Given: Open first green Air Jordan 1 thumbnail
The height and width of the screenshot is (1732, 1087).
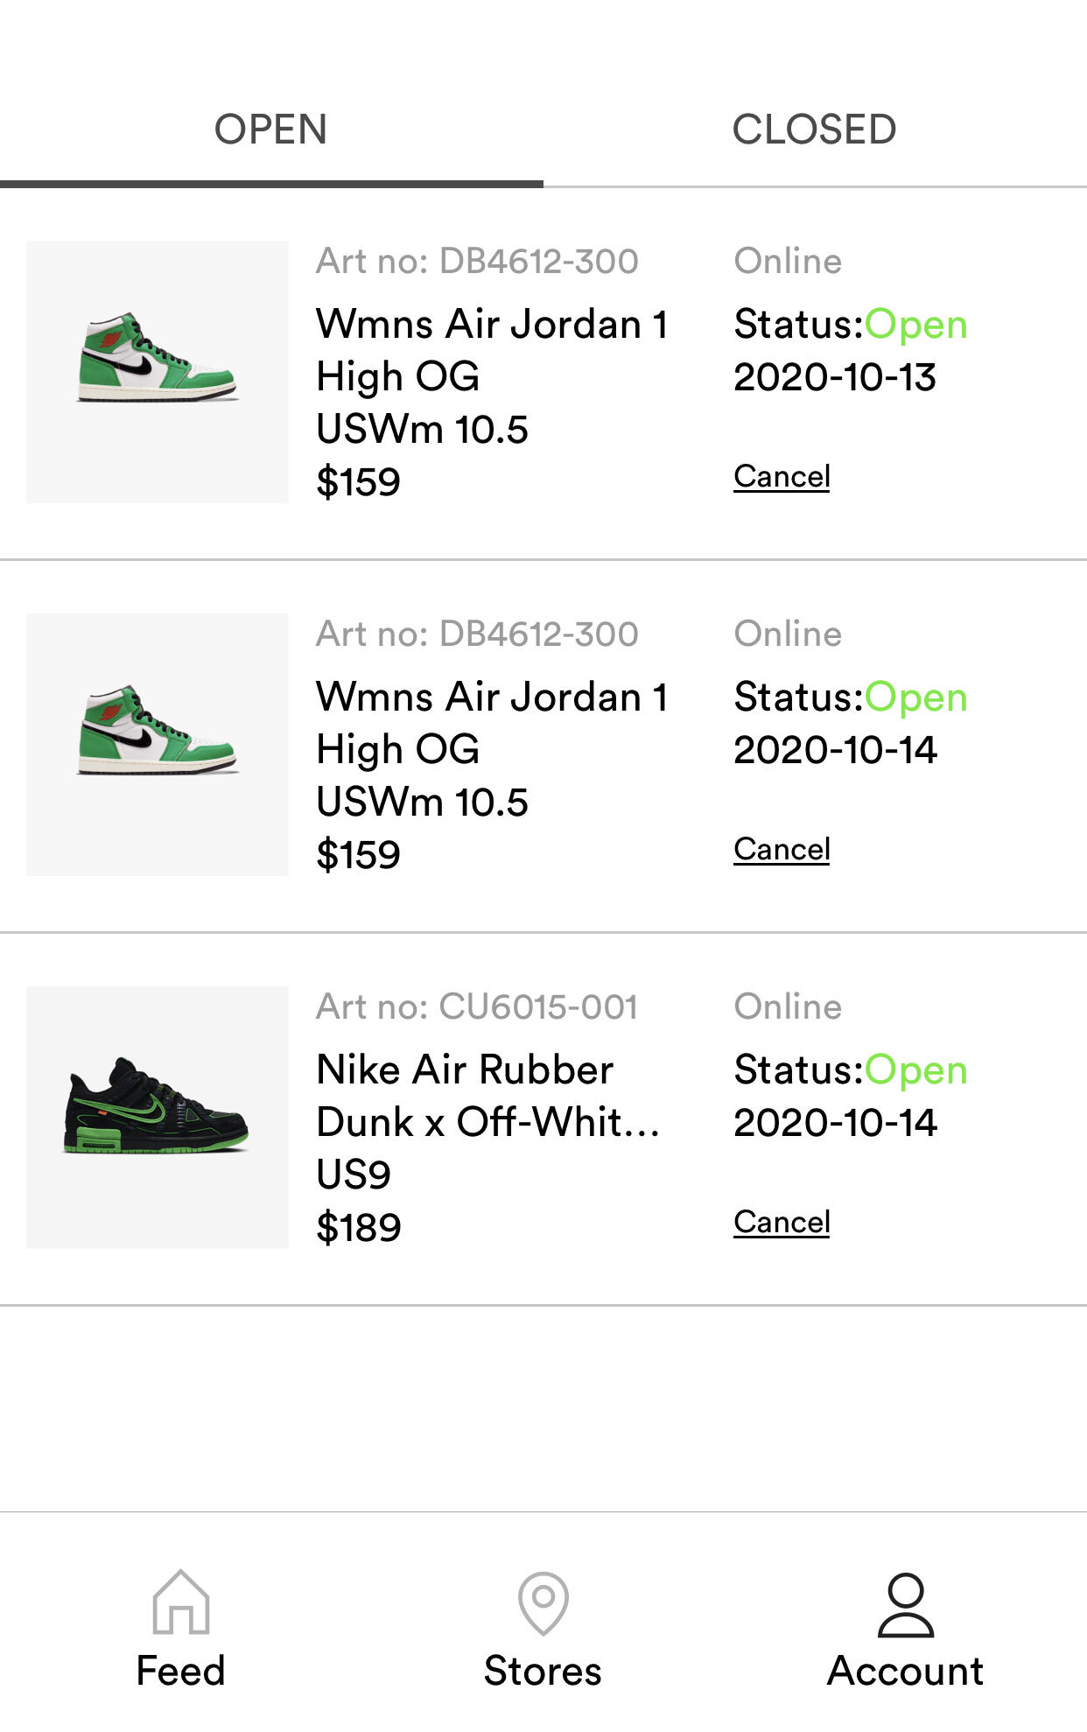Looking at the screenshot, I should (x=158, y=372).
